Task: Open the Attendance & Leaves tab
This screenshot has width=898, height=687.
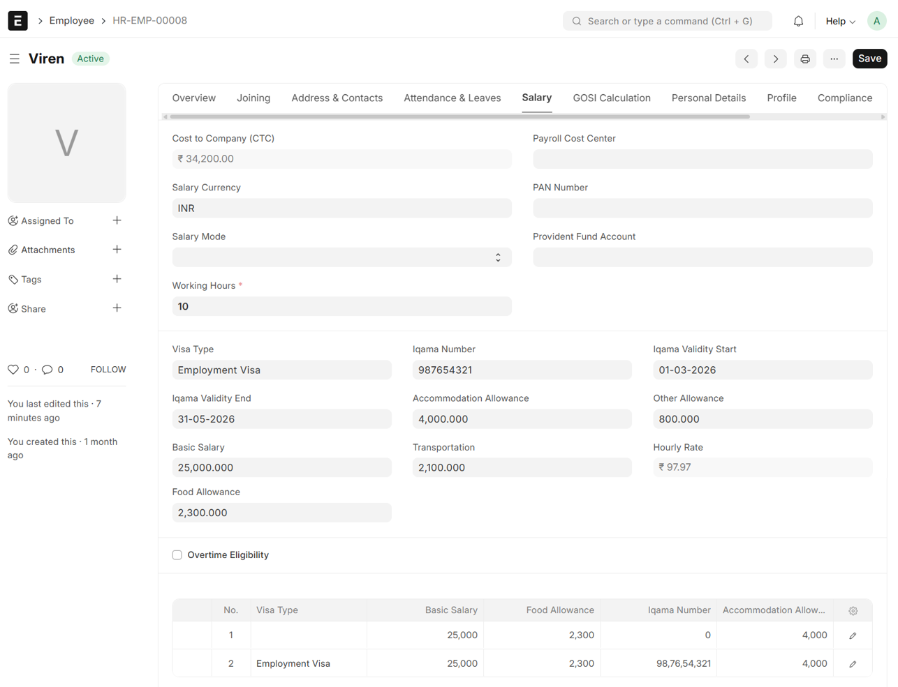Action: (452, 98)
